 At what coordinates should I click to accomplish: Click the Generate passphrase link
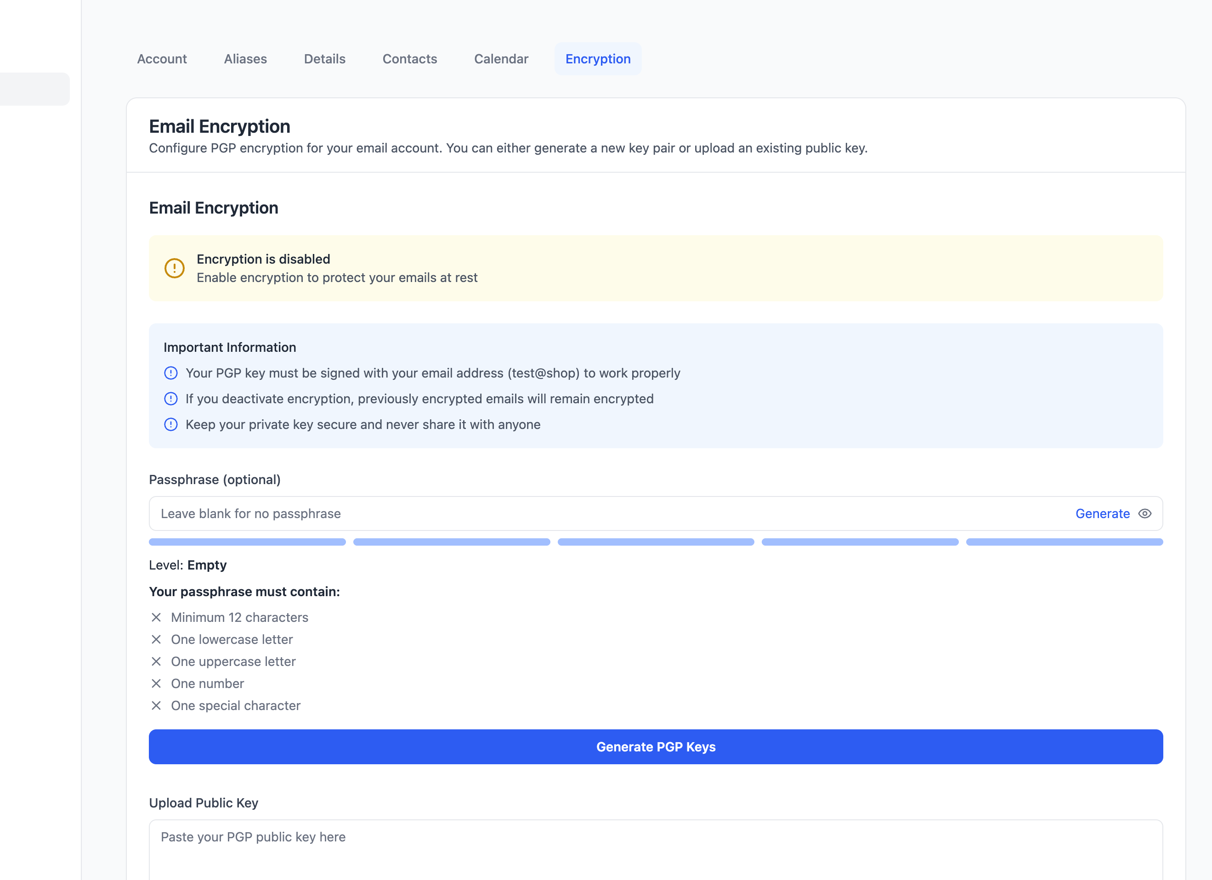click(x=1103, y=513)
